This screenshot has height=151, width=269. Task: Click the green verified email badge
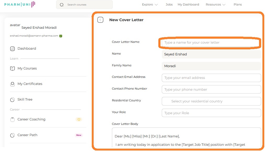coord(61,36)
